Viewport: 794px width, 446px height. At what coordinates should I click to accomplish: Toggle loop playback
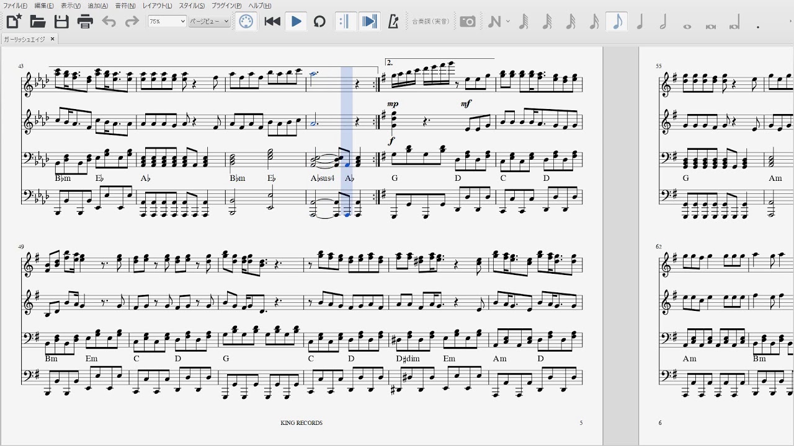click(319, 22)
